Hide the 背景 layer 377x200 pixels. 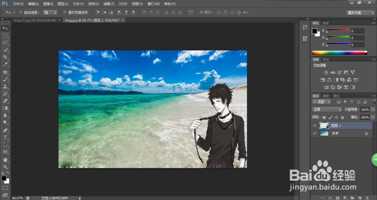(314, 133)
